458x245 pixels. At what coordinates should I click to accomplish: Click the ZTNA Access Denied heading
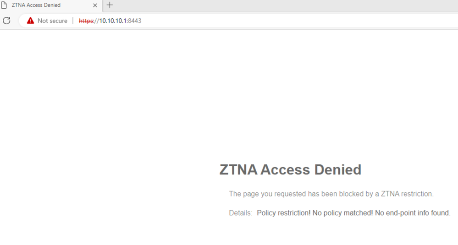point(290,170)
